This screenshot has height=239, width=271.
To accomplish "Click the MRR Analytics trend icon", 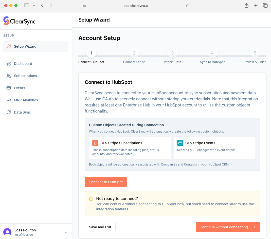I will click(9, 100).
